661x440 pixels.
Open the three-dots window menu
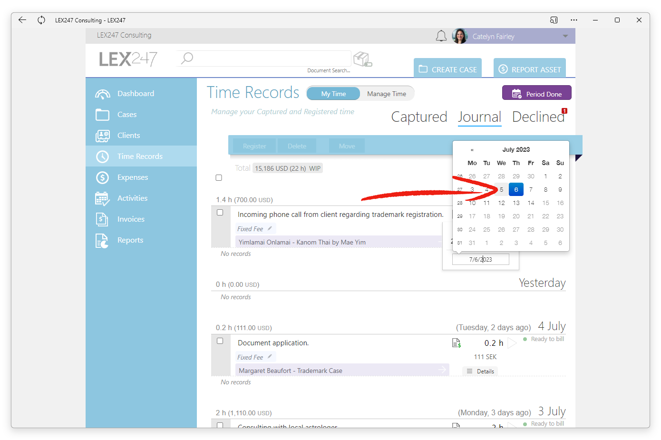click(x=574, y=20)
